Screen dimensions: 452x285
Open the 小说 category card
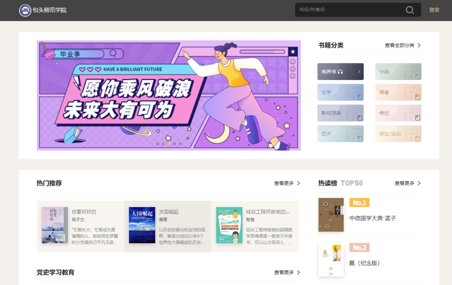(x=398, y=71)
